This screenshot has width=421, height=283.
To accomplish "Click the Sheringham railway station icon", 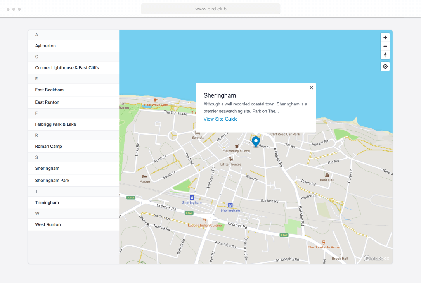I will click(x=192, y=197).
